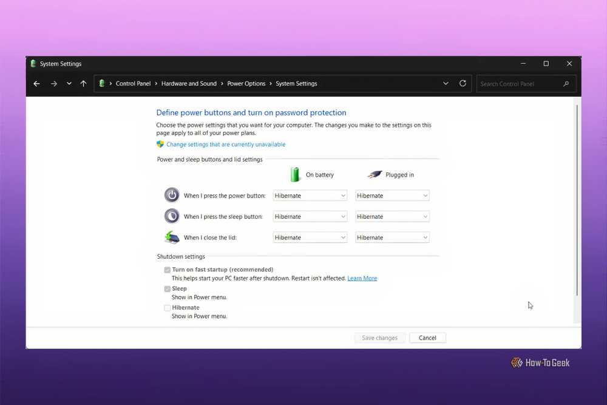
Task: Click the Search Control Panel field
Action: 526,84
